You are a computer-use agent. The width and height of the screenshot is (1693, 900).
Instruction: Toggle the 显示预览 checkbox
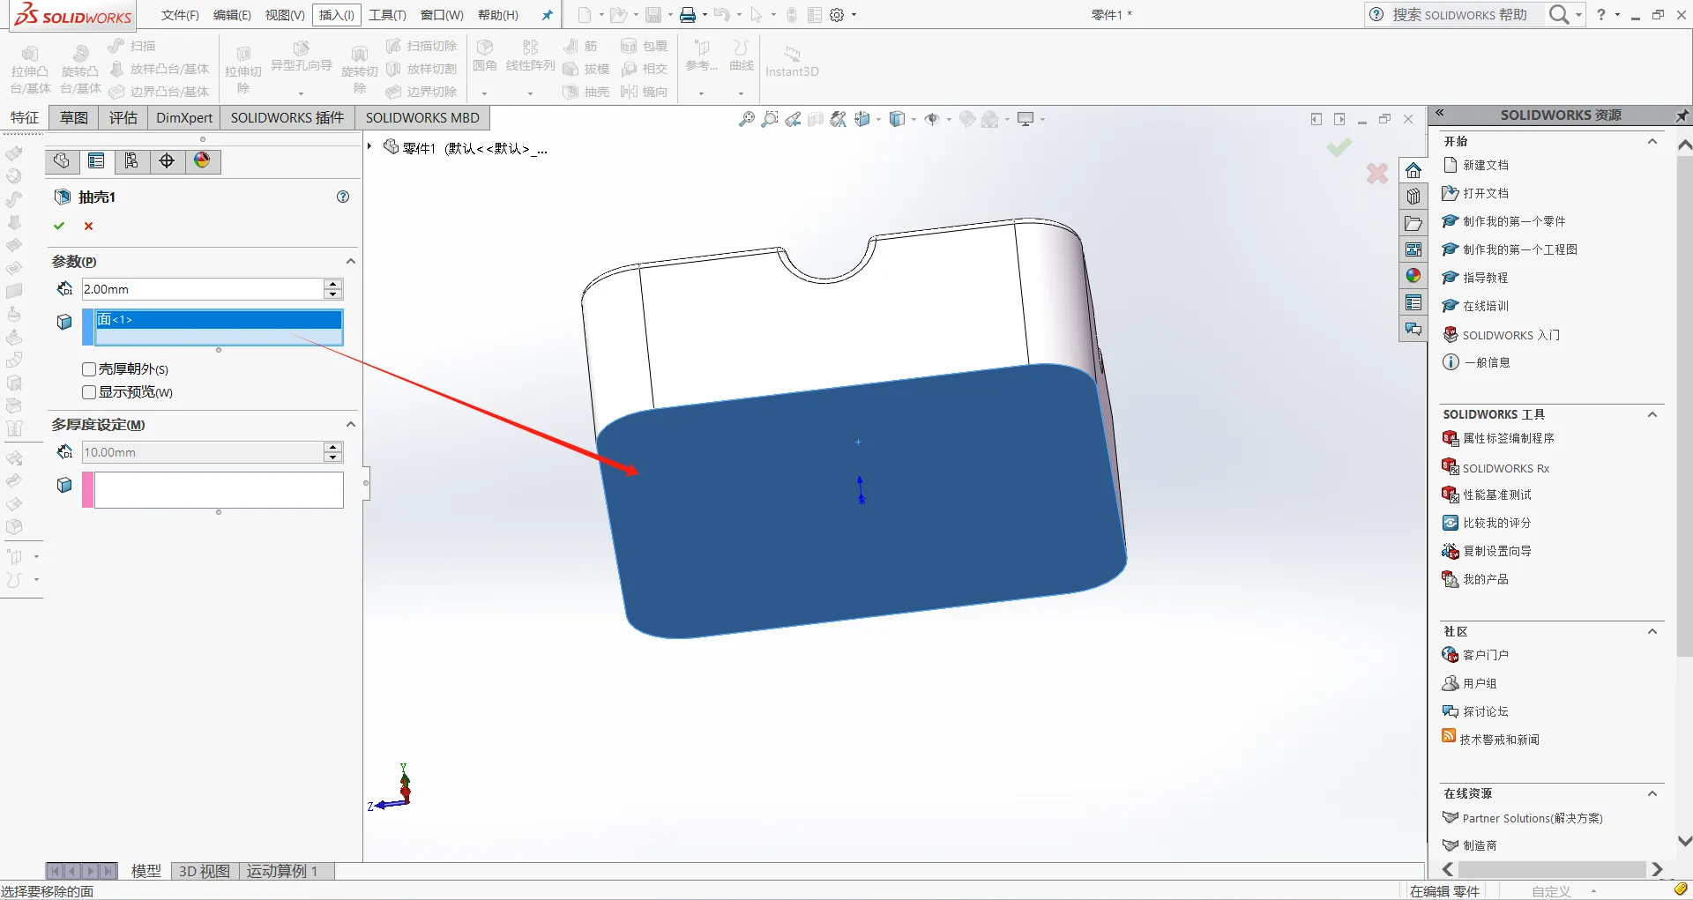(89, 392)
